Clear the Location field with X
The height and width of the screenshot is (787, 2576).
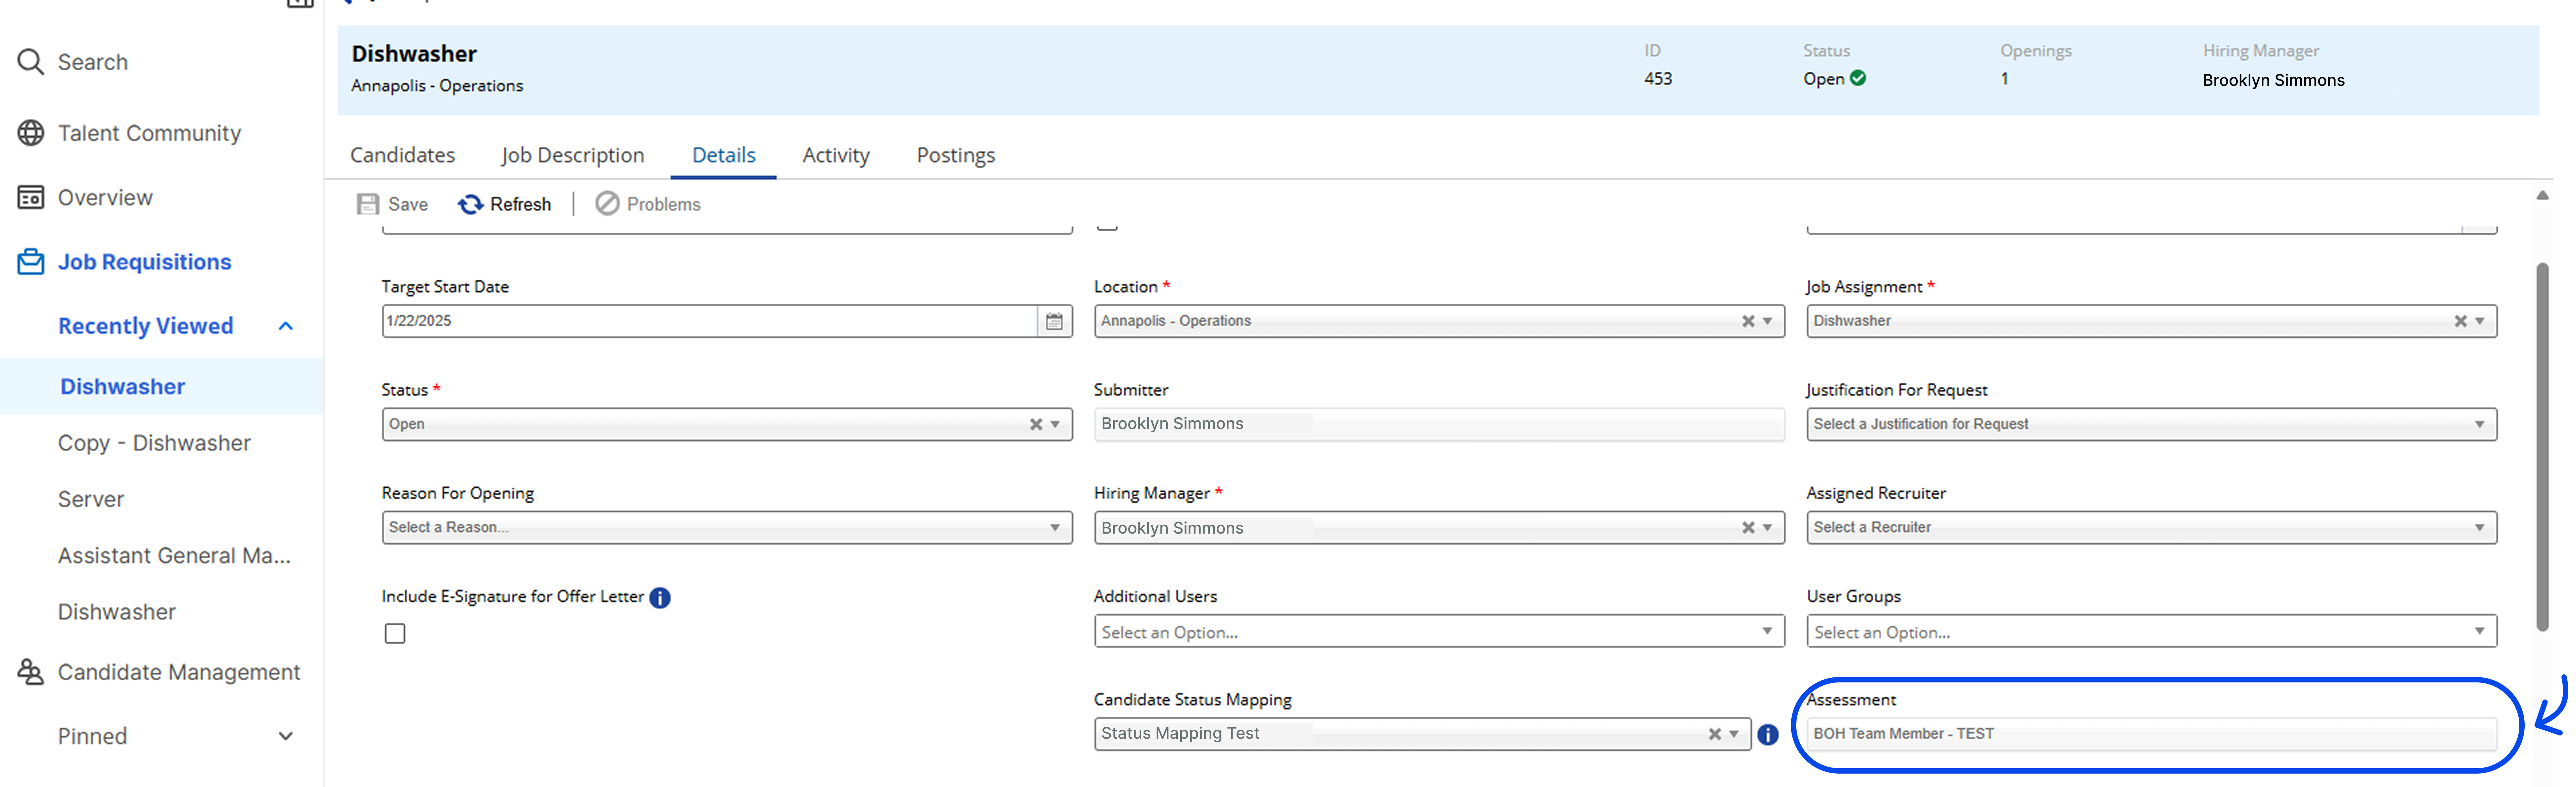(x=1748, y=321)
